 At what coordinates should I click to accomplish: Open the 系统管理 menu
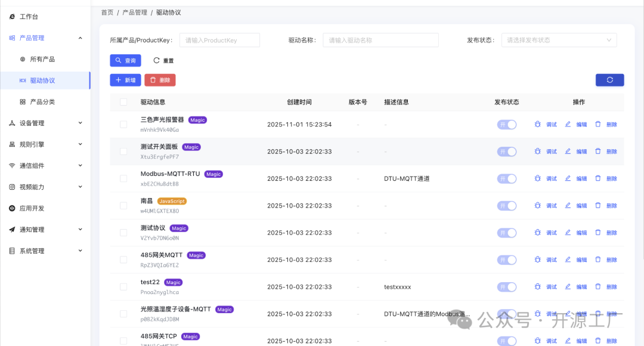click(30, 251)
